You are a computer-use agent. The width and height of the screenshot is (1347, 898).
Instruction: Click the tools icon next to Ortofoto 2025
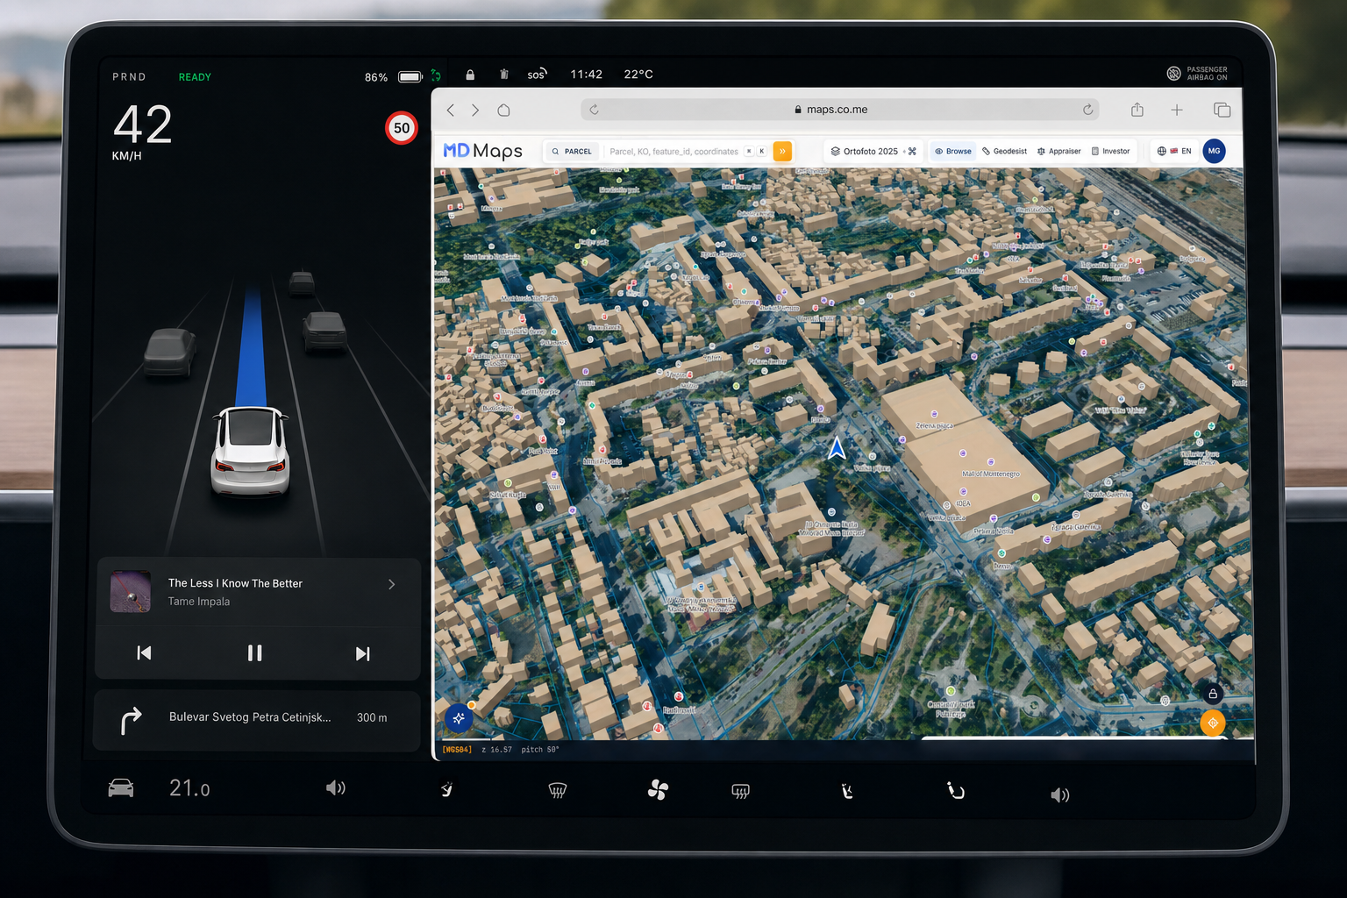pyautogui.click(x=912, y=151)
